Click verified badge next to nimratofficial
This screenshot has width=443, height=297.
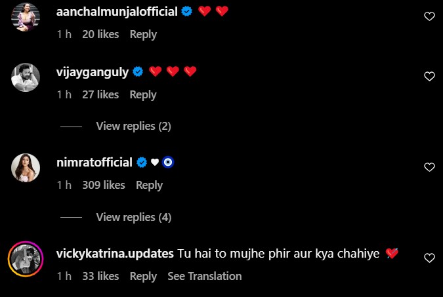pos(141,163)
